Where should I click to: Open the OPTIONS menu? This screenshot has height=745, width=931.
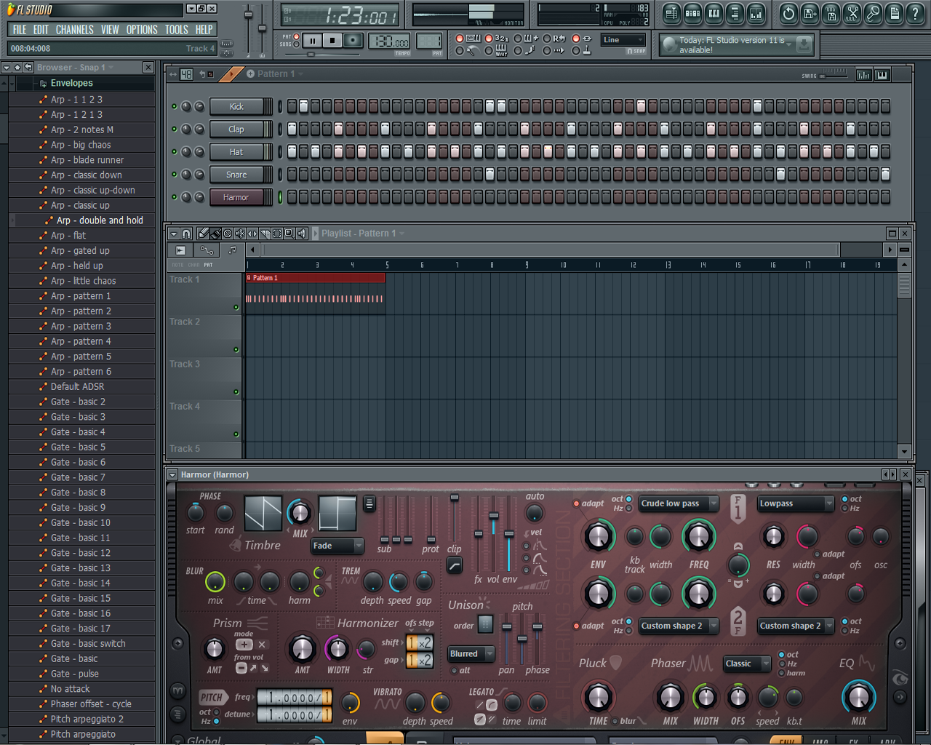pos(142,29)
